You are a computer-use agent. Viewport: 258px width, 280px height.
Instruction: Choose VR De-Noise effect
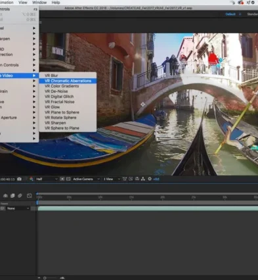coord(68,91)
